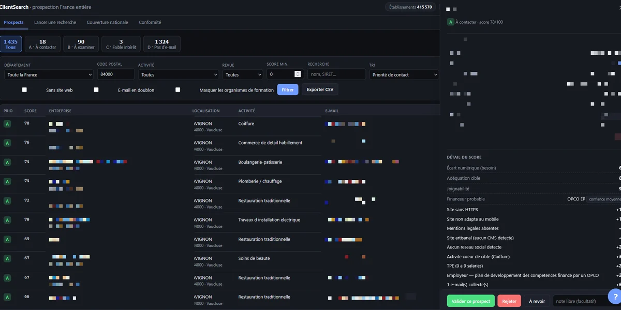The width and height of the screenshot is (621, 310).
Task: Open the 'Couverture nationale' tab
Action: [107, 23]
